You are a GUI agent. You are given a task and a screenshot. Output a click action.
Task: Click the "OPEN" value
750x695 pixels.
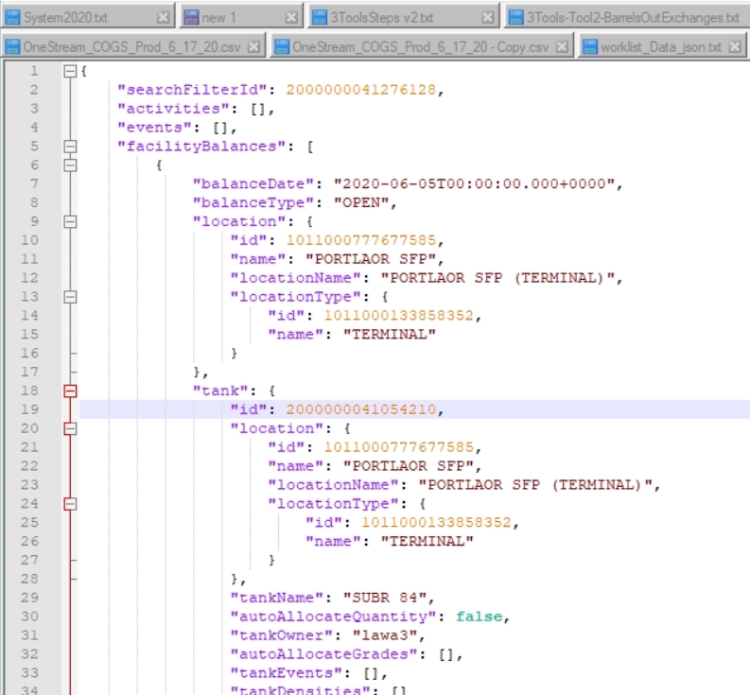click(x=361, y=202)
